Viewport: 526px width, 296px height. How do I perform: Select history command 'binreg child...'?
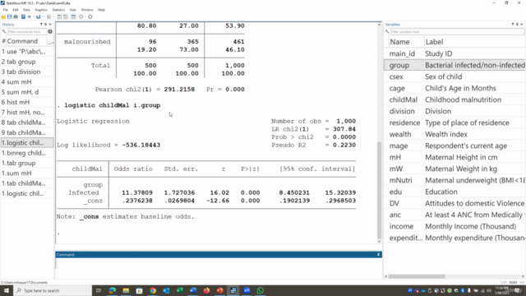27,153
